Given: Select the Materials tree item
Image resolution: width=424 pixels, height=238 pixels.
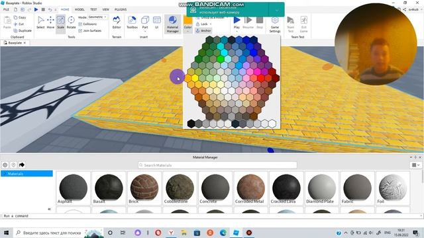Looking at the screenshot, I should point(26,173).
